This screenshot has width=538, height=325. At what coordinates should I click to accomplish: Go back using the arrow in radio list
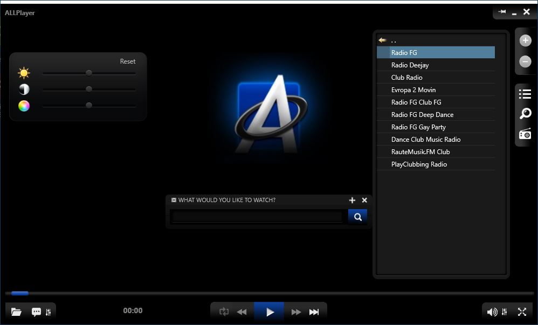click(x=382, y=40)
